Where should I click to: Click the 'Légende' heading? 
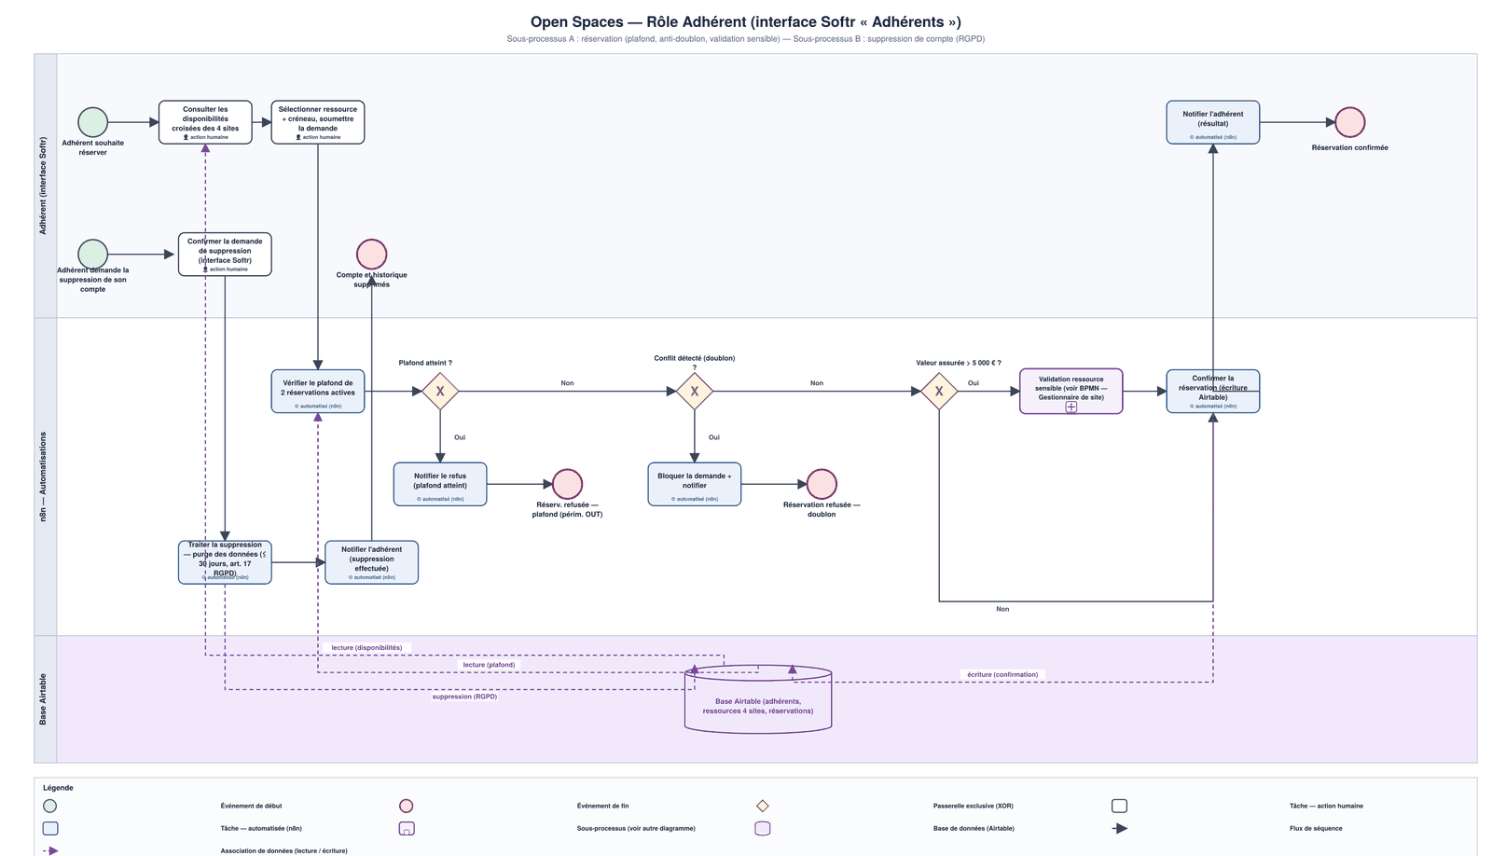point(58,788)
